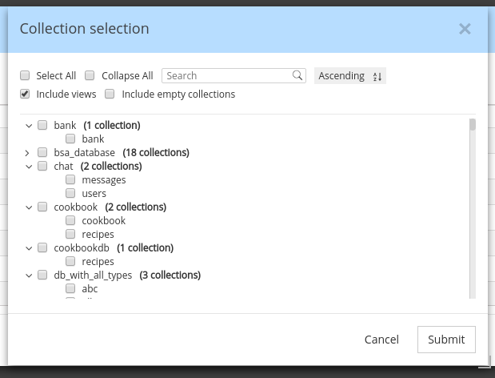
Task: Collapse the db_with_all_types node
Action: click(x=28, y=275)
